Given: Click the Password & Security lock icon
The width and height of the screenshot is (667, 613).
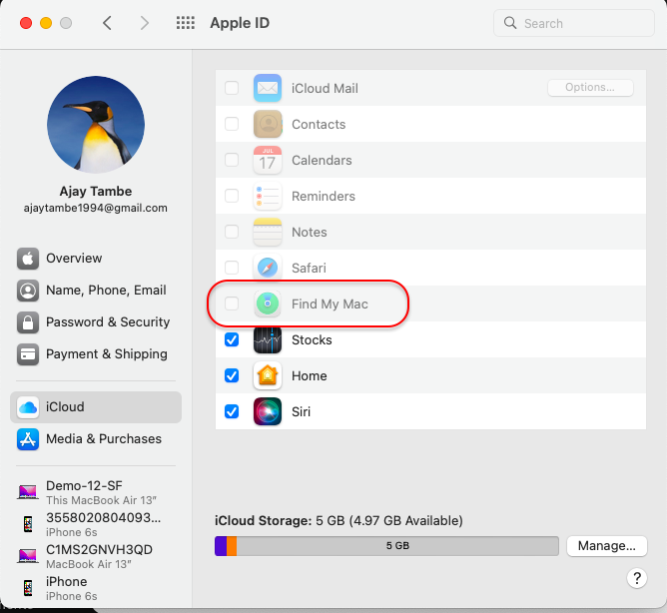Looking at the screenshot, I should pos(28,322).
